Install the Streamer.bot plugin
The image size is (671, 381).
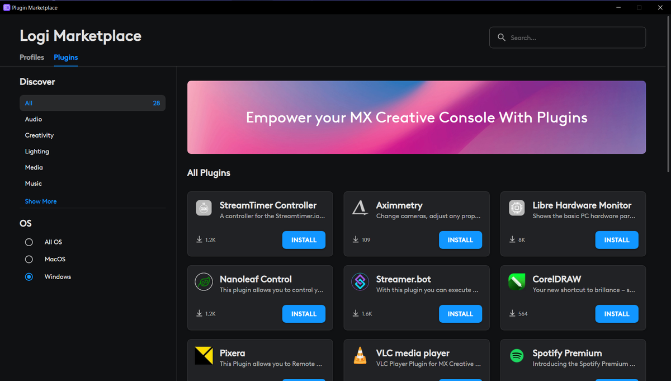(460, 314)
